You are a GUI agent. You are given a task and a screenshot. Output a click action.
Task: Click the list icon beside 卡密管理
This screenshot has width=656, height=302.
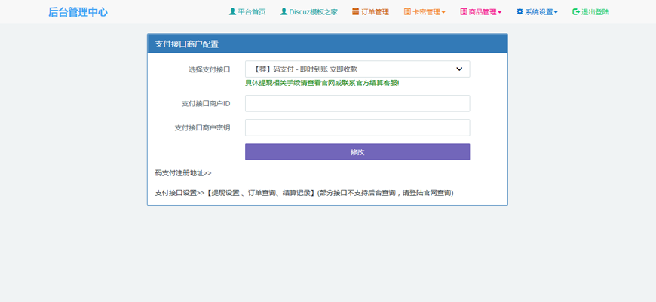coord(407,12)
